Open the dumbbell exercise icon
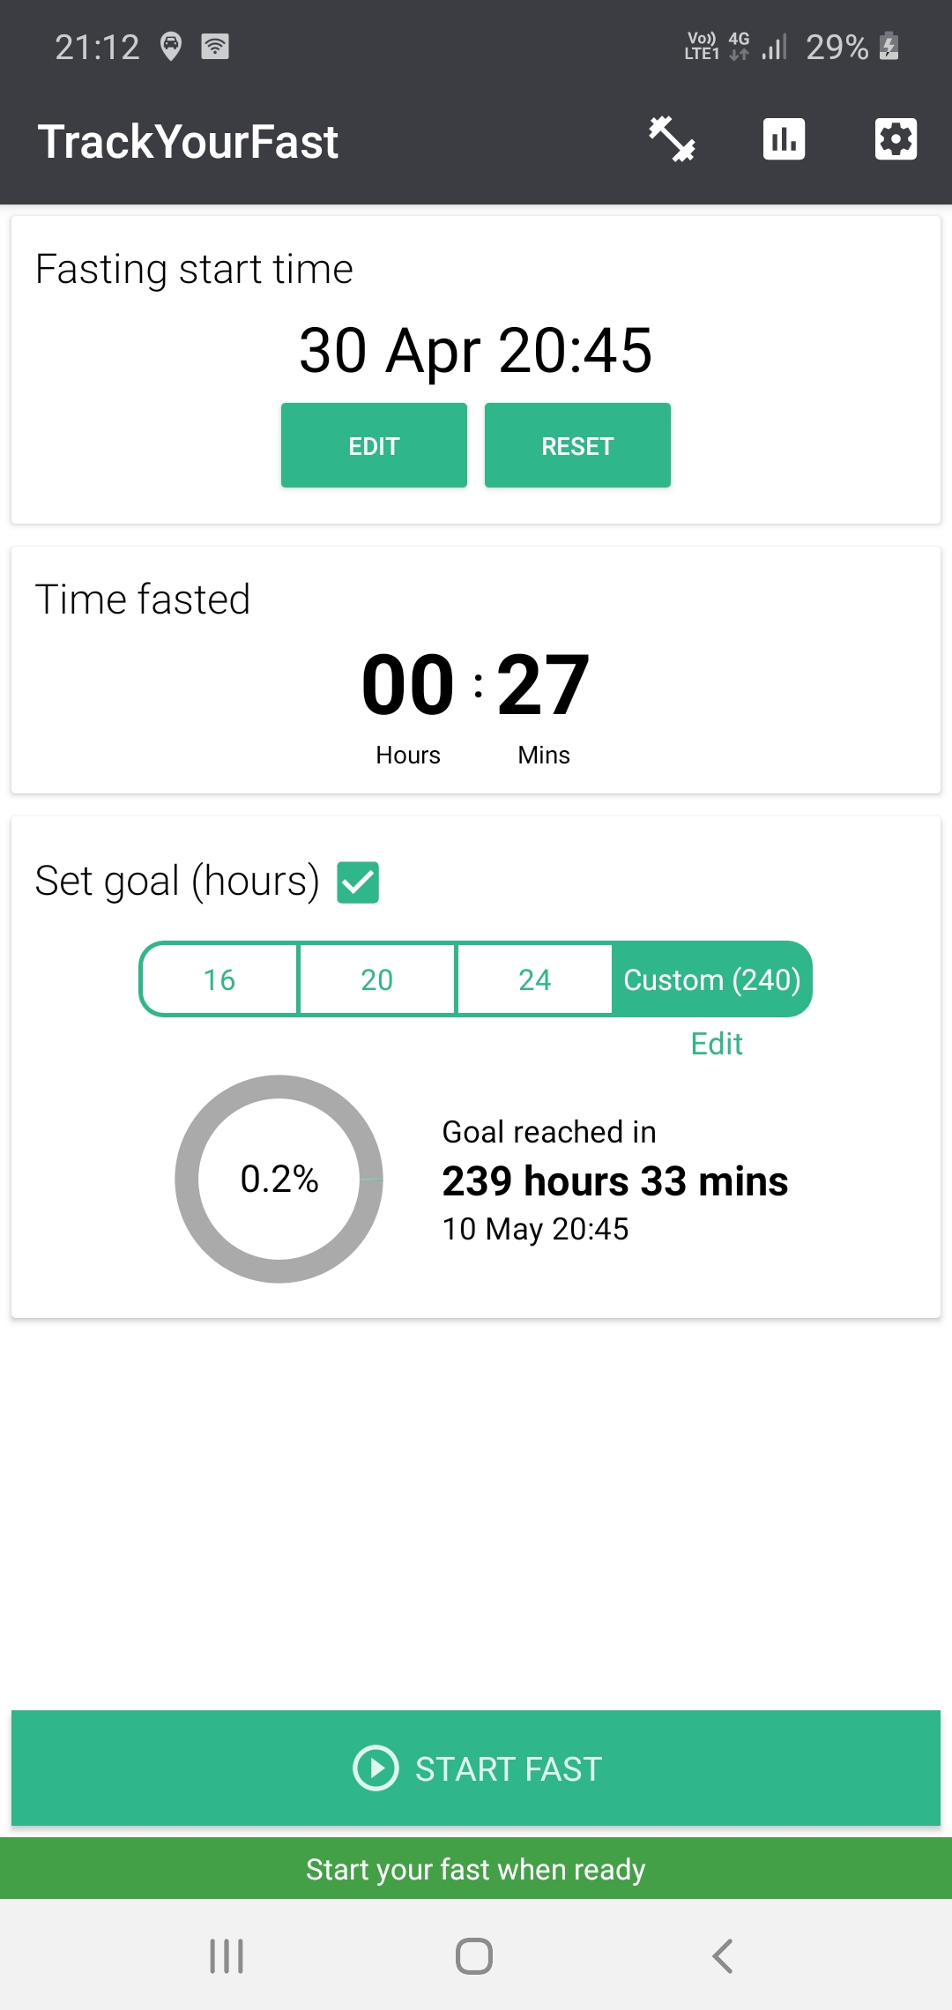Screen dimensions: 952x2010 (673, 139)
